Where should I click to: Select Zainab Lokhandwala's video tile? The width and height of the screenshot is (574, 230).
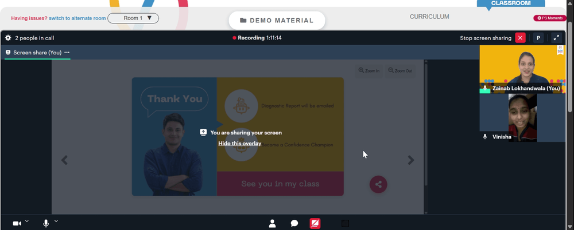pyautogui.click(x=522, y=69)
